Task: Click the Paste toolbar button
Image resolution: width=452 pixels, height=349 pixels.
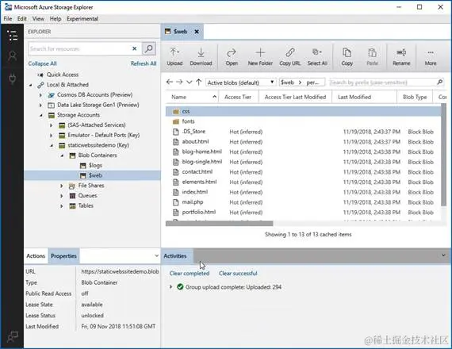Action: coord(372,57)
